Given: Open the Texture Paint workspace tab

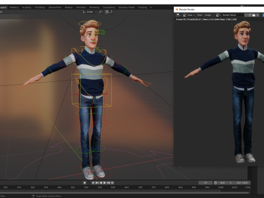Looking at the screenshot, I should 54,8.
